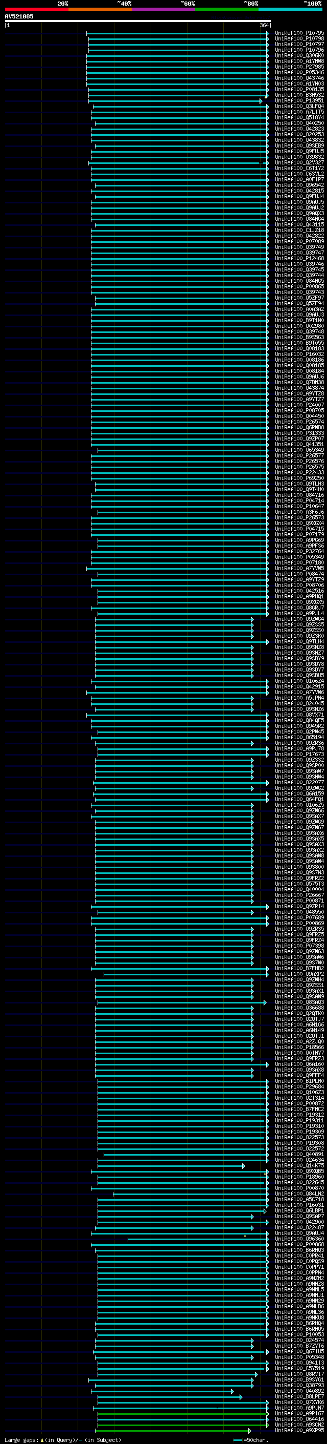This screenshot has width=327, height=1444.
Task: Select label UniRef100_P08706
Action: pos(299,585)
